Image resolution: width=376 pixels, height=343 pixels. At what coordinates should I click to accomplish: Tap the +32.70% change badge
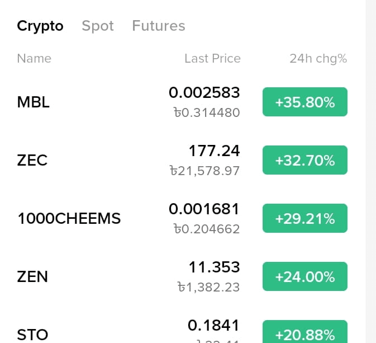tap(305, 160)
